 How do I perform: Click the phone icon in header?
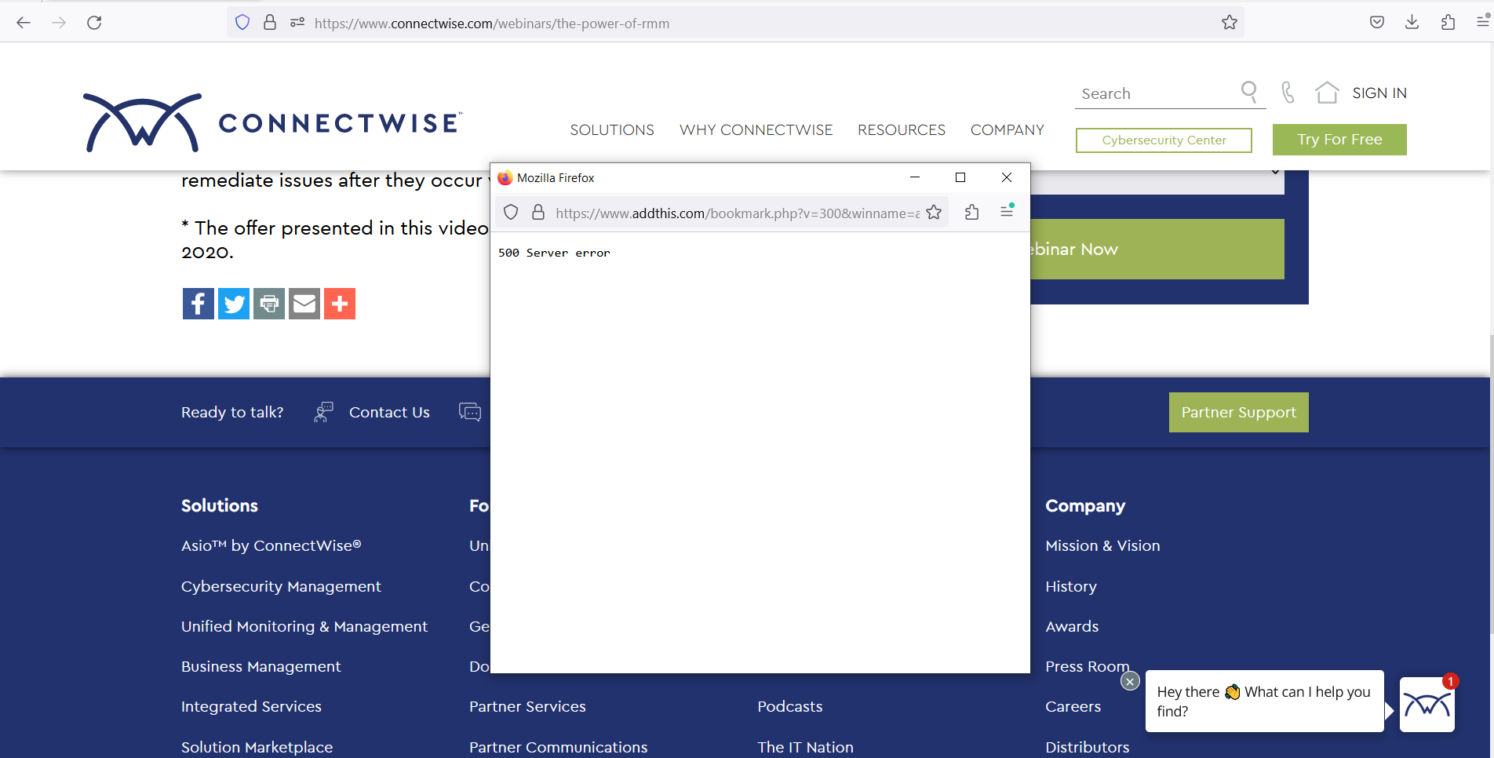coord(1288,93)
